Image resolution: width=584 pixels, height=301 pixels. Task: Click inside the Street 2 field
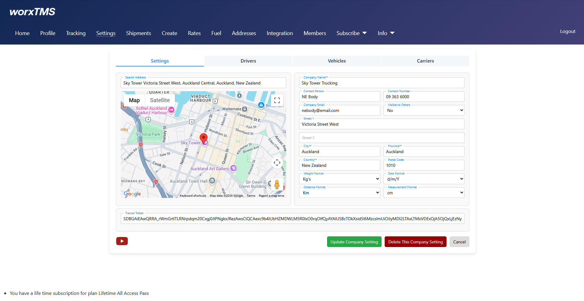381,138
